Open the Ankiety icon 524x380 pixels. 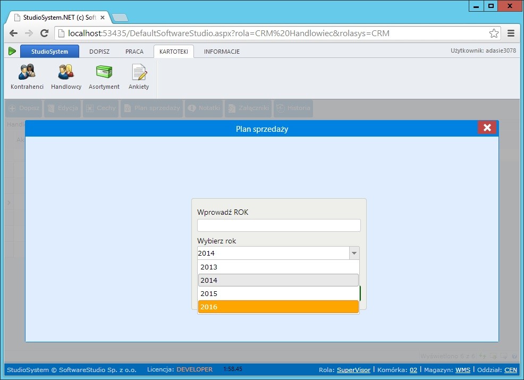point(139,77)
